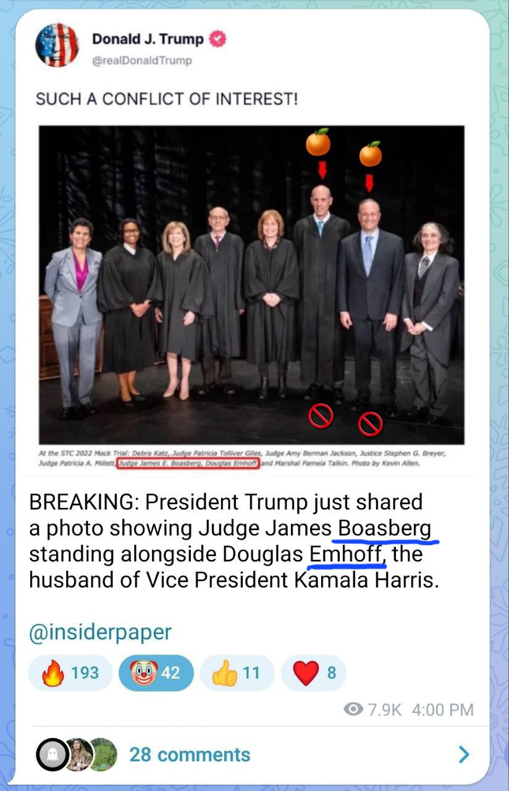Click the green landscape commenter avatar
This screenshot has width=509, height=791.
coord(103,755)
